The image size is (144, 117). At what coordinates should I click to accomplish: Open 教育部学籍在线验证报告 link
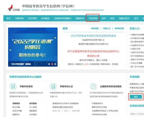pyautogui.click(x=63, y=107)
